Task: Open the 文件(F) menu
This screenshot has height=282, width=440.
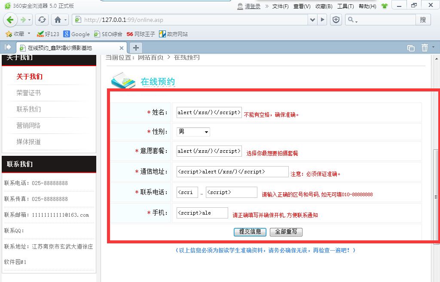Action: (x=280, y=6)
